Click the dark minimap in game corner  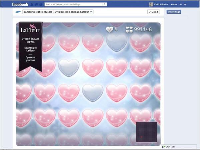click(x=146, y=132)
